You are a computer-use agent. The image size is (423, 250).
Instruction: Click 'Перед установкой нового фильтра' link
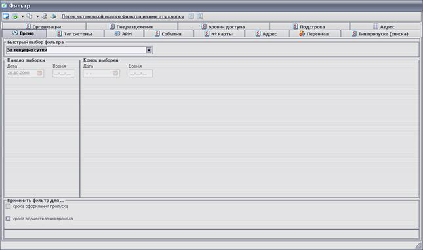point(123,16)
